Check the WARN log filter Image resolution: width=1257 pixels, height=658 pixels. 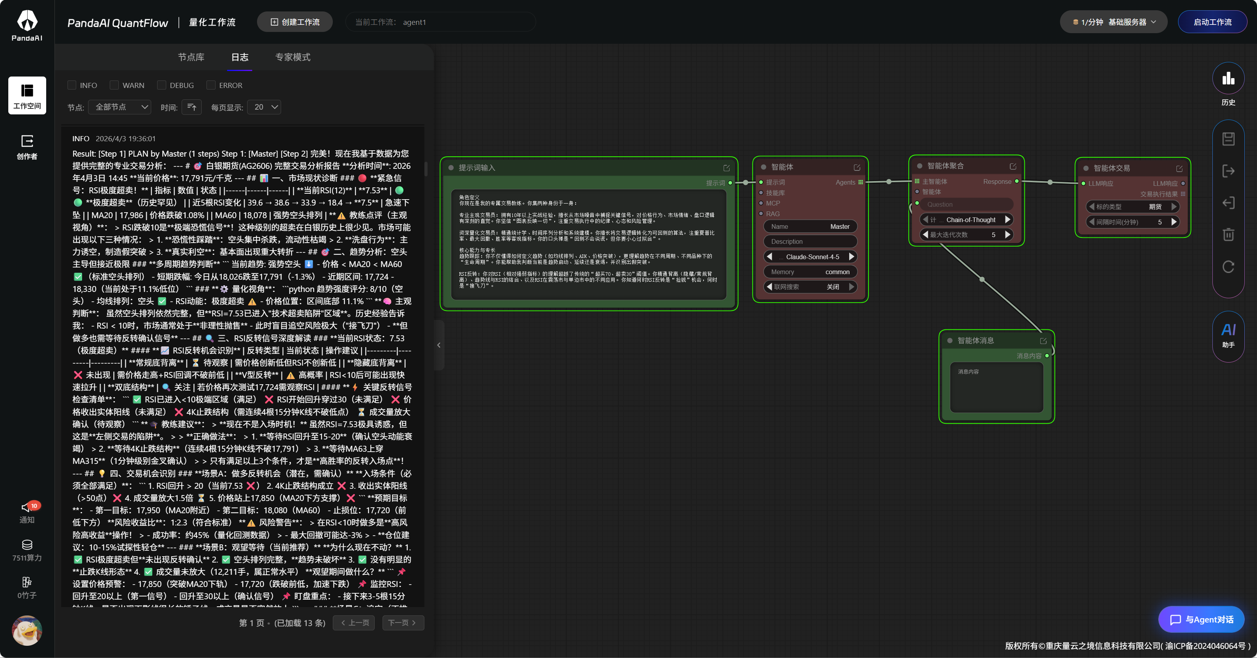point(114,85)
